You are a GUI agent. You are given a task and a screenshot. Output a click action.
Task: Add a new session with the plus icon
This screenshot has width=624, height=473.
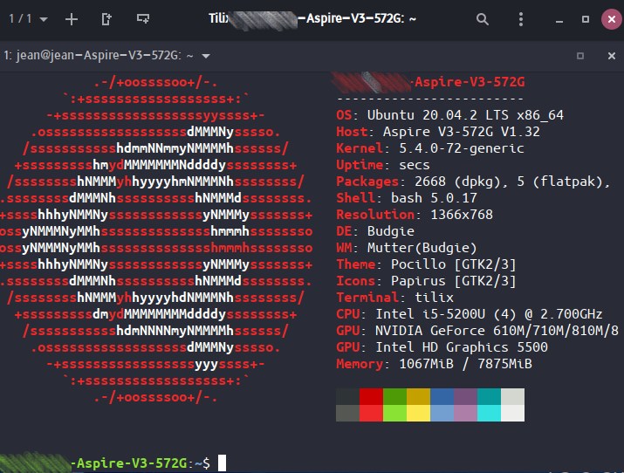point(72,18)
